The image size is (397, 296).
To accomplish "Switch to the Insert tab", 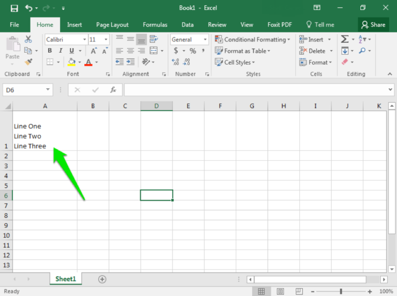I will (x=74, y=25).
